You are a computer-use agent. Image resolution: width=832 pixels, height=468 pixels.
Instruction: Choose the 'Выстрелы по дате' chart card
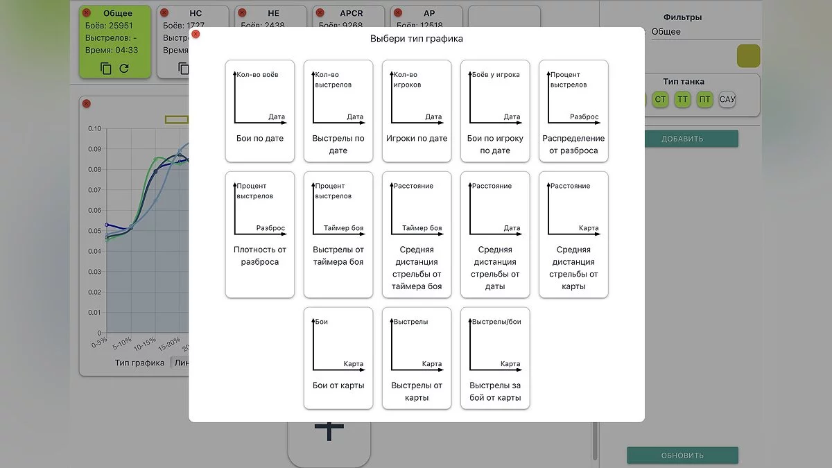(338, 110)
